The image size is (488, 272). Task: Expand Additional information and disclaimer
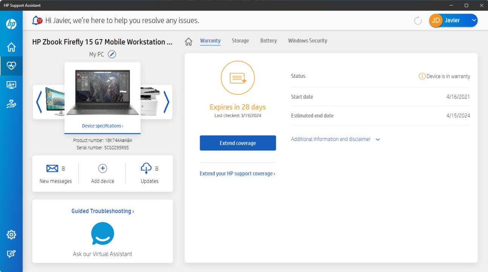[x=335, y=139]
